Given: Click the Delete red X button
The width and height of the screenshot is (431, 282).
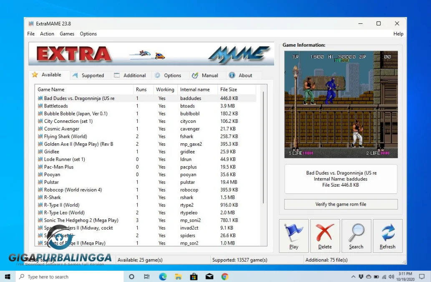Looking at the screenshot, I should (x=325, y=236).
